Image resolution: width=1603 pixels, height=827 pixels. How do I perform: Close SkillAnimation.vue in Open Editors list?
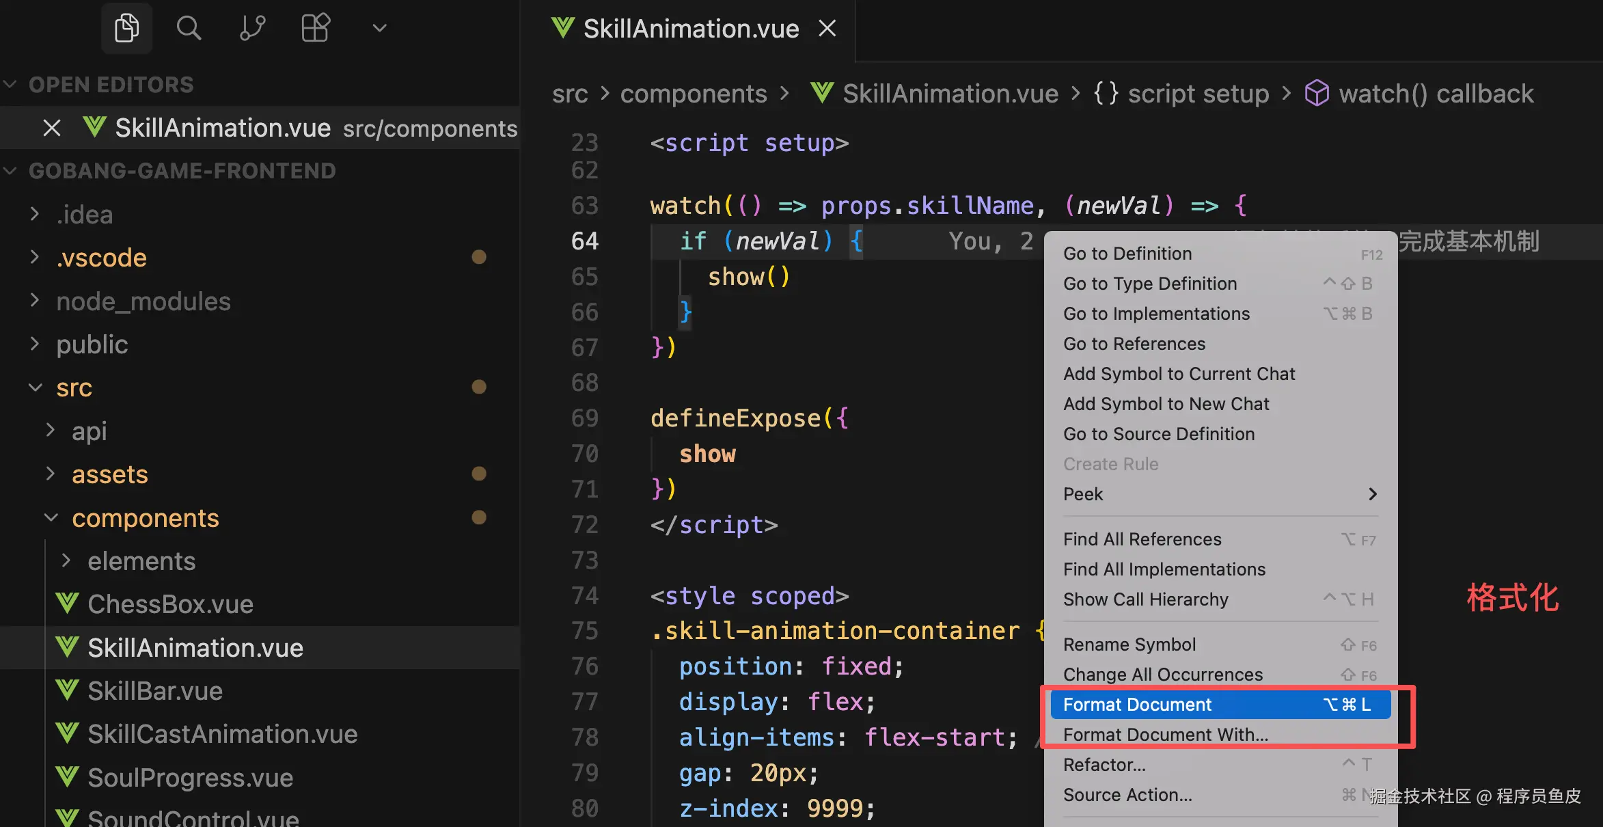(x=52, y=128)
